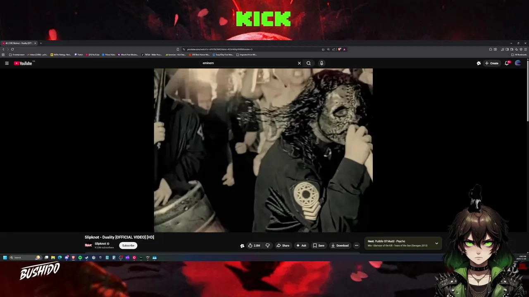The width and height of the screenshot is (529, 297).
Task: Click the Next: Puddle Of Mudd - Psycho text
Action: [x=386, y=241]
